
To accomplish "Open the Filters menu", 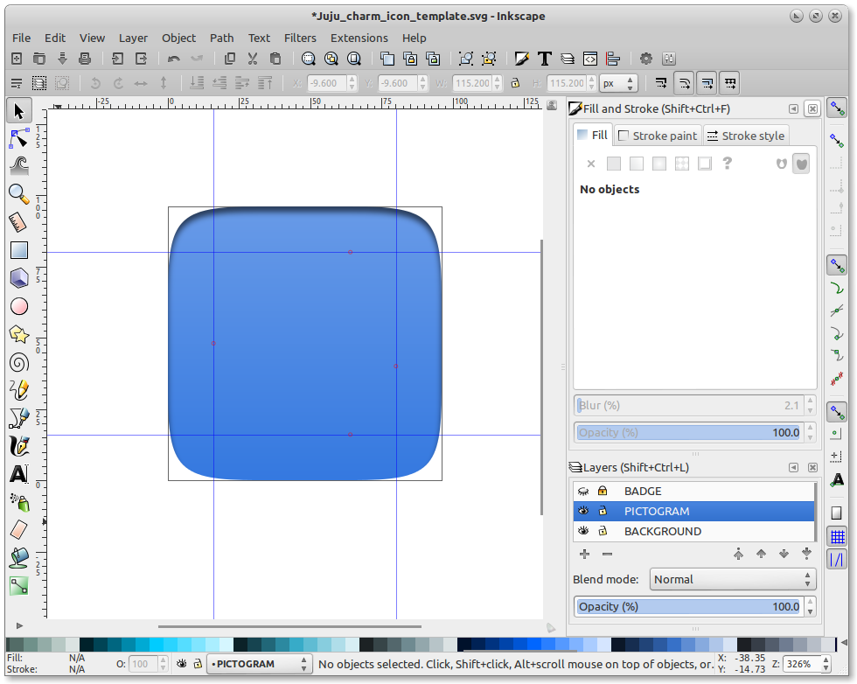I will tap(300, 38).
